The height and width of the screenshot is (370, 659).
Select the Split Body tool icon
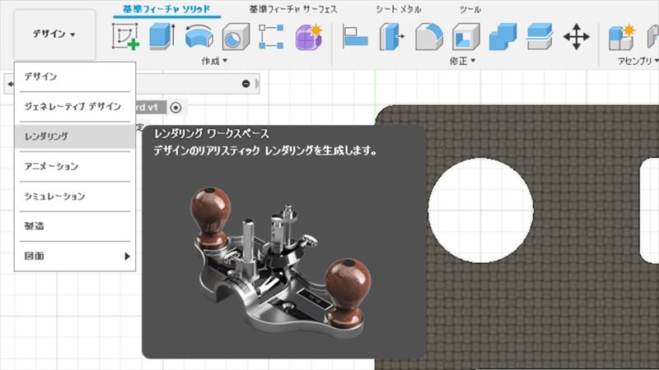(540, 37)
